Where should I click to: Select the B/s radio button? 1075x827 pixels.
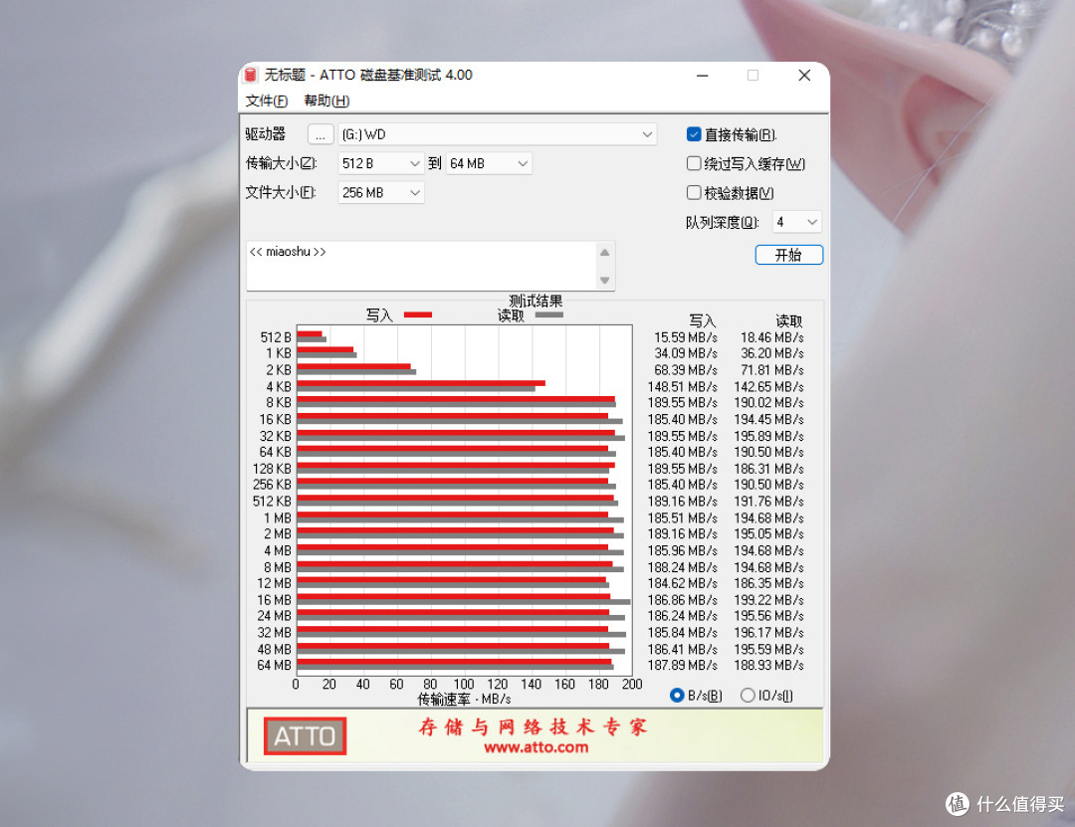[x=677, y=696]
